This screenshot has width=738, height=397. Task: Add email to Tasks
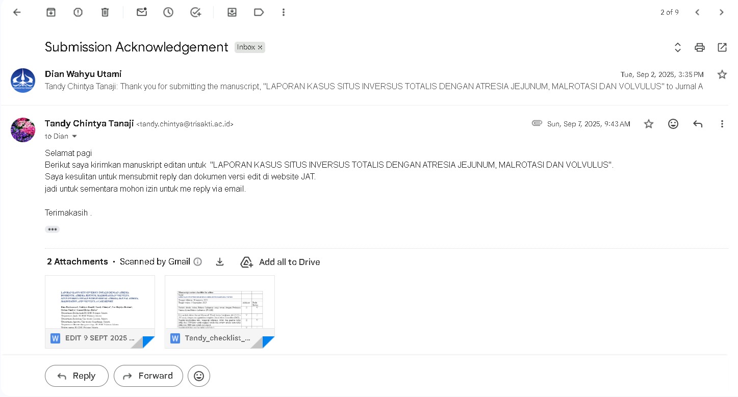point(195,12)
